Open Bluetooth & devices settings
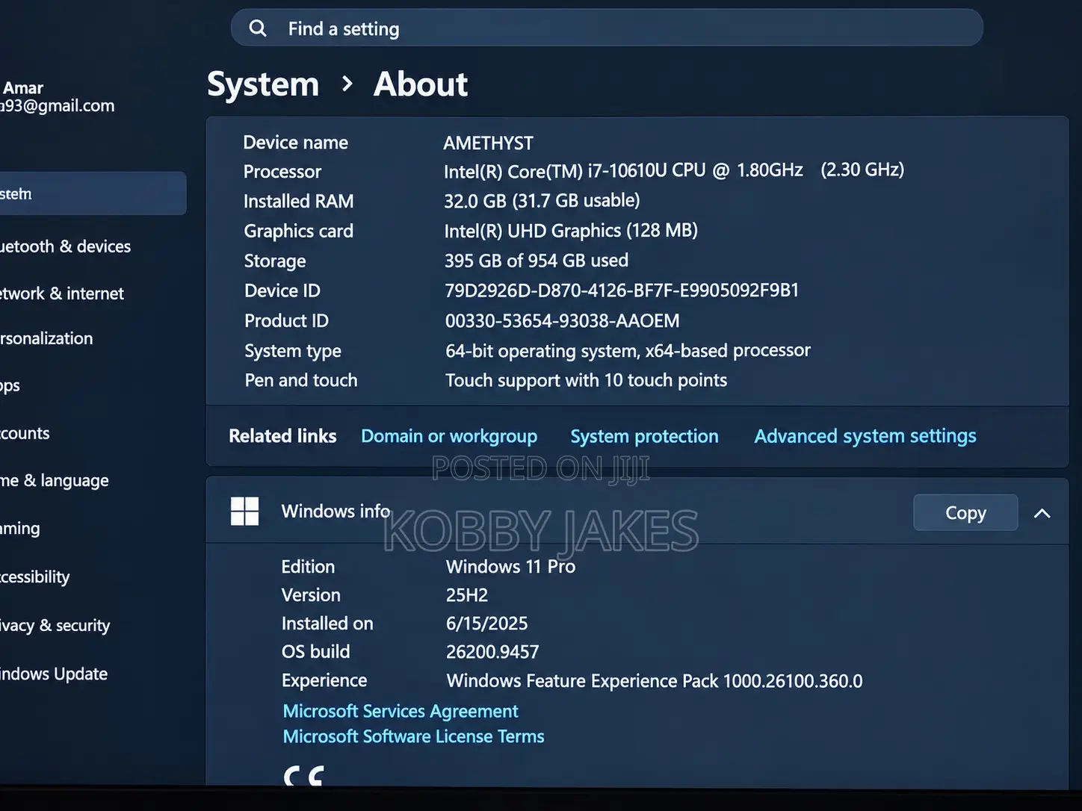Image resolution: width=1082 pixels, height=811 pixels. [x=65, y=246]
